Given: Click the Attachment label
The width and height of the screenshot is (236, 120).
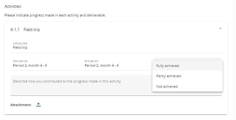Looking at the screenshot, I should coord(21,105).
